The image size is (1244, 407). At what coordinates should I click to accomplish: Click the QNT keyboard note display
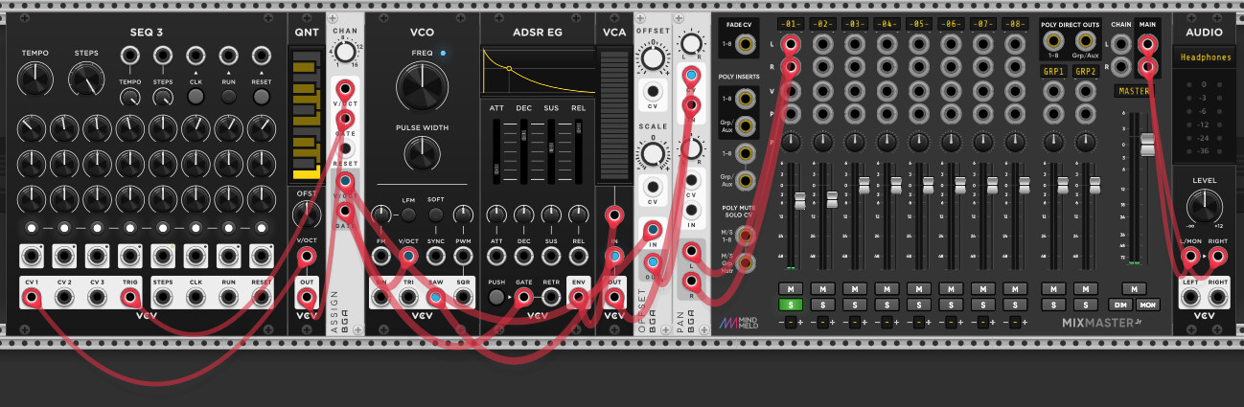pos(307,114)
